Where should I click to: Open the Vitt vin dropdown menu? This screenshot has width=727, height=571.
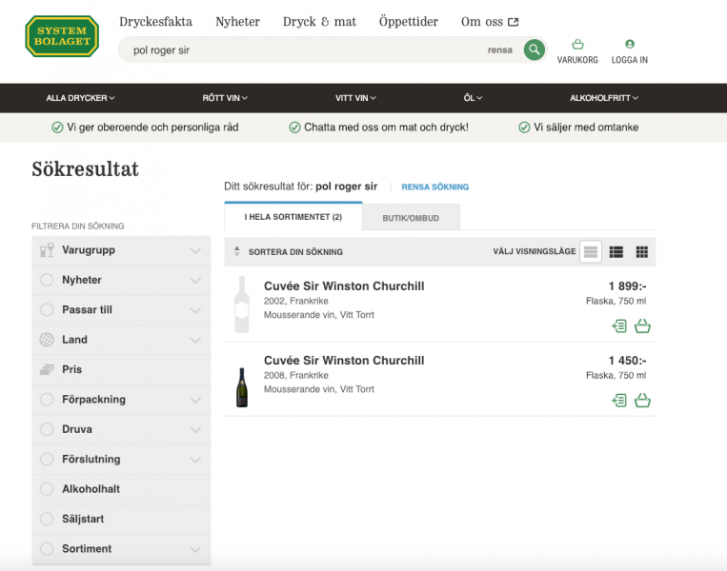pyautogui.click(x=355, y=98)
